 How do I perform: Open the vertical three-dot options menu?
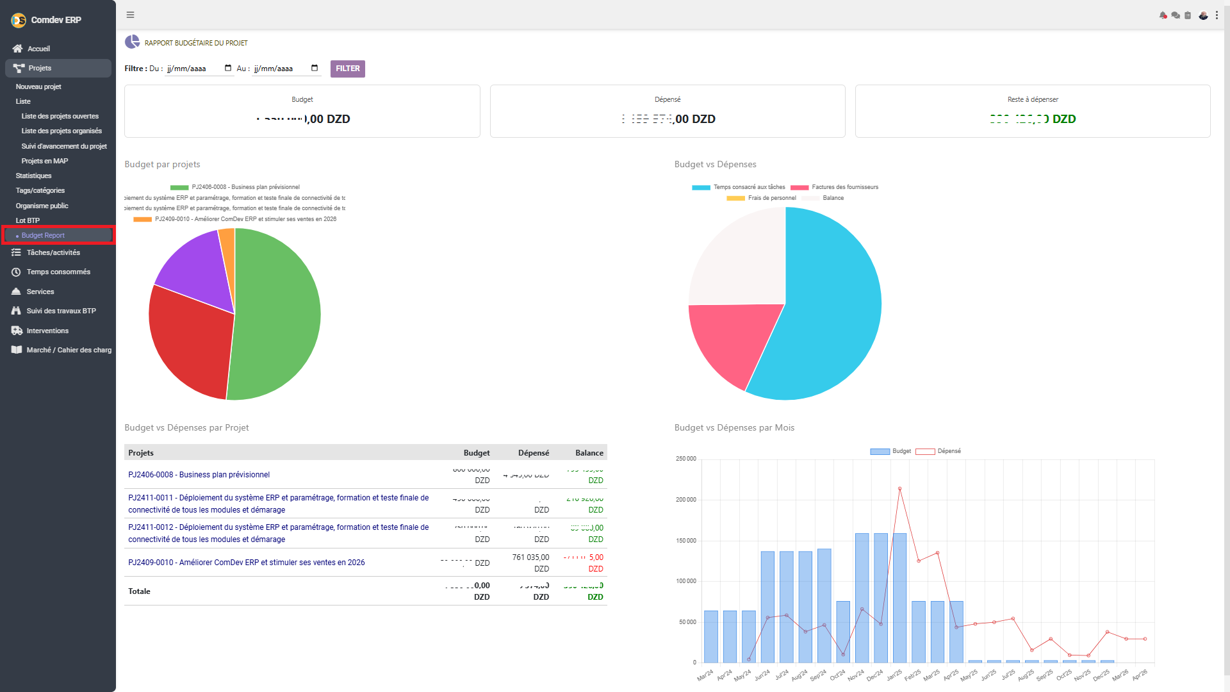coord(1217,15)
